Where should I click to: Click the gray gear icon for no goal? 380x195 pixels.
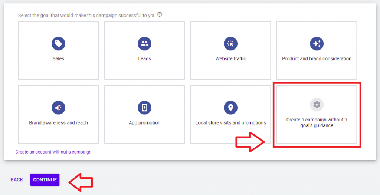pyautogui.click(x=317, y=105)
